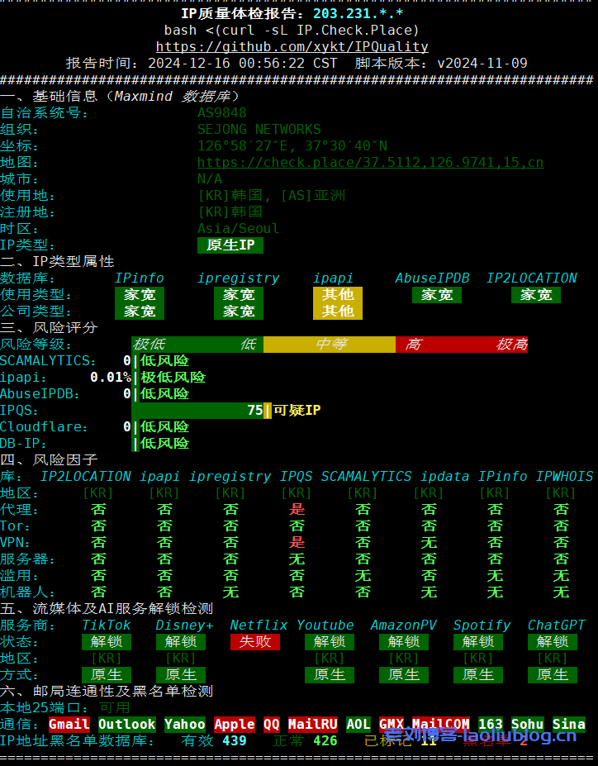598x766 pixels.
Task: Select the Gmail connectivity badge
Action: click(x=69, y=724)
